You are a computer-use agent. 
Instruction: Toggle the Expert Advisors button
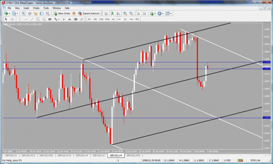[x=89, y=14]
